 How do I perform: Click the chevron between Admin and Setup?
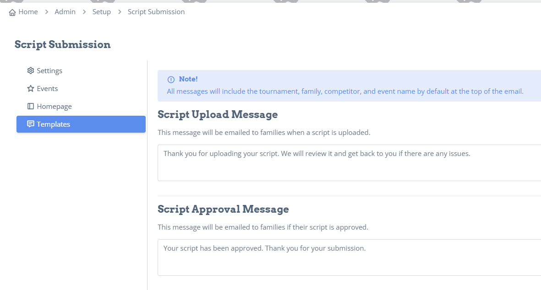(84, 12)
